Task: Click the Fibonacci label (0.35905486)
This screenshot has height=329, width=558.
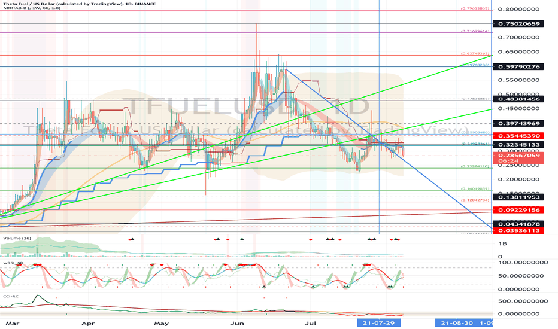Action: (x=475, y=133)
